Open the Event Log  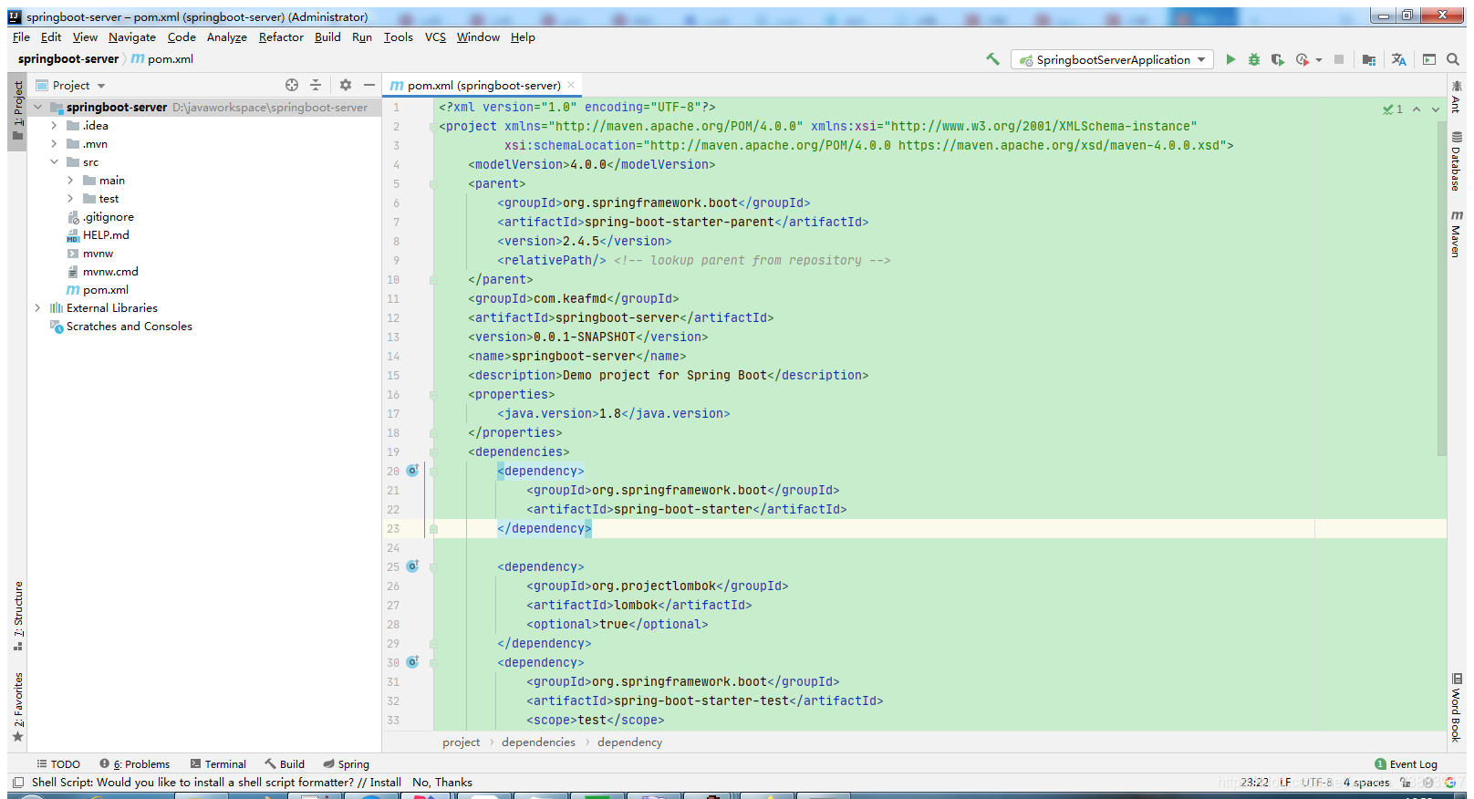click(x=1406, y=764)
